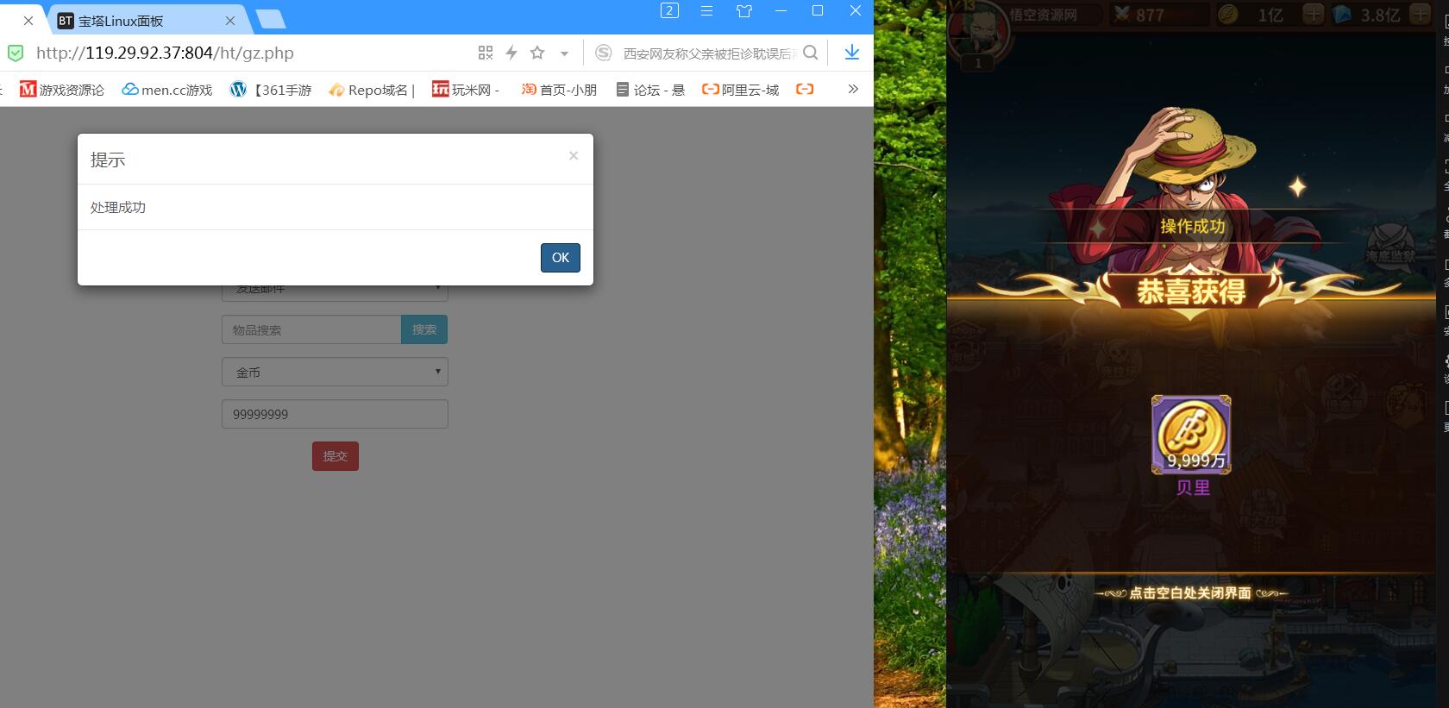This screenshot has height=708, width=1449.
Task: Click the plus icon beside 1亿
Action: (x=1313, y=15)
